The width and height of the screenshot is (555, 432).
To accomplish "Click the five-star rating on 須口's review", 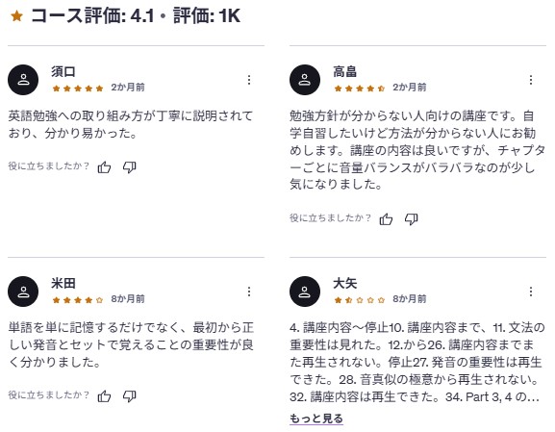I will pyautogui.click(x=78, y=89).
